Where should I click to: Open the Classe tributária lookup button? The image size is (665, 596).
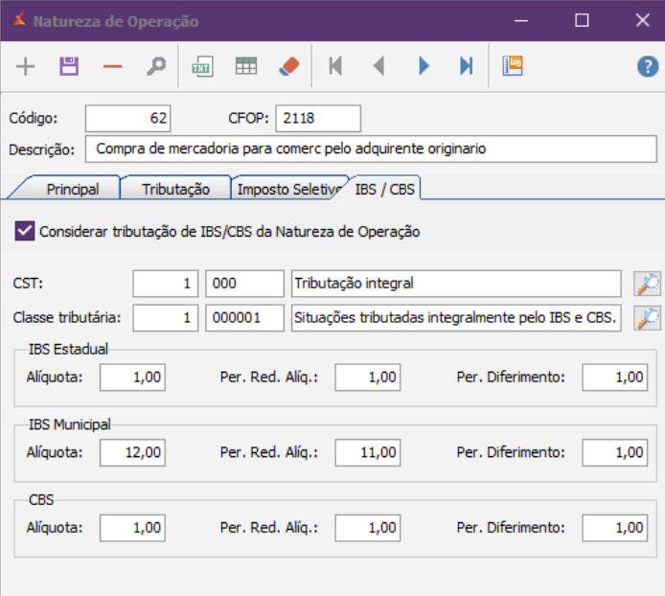coord(648,318)
